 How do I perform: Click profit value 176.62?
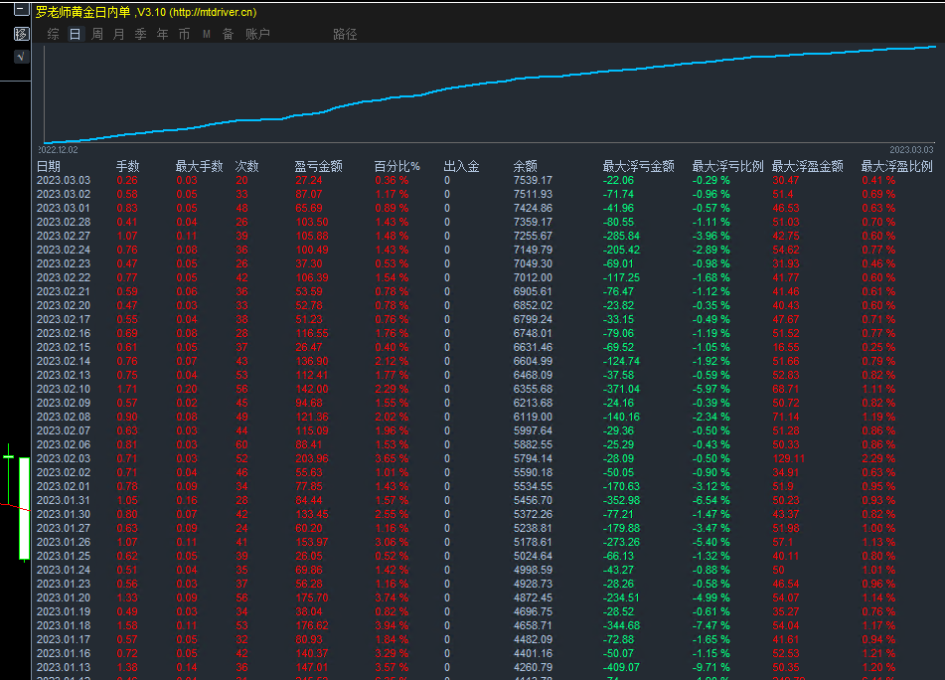[x=312, y=625]
